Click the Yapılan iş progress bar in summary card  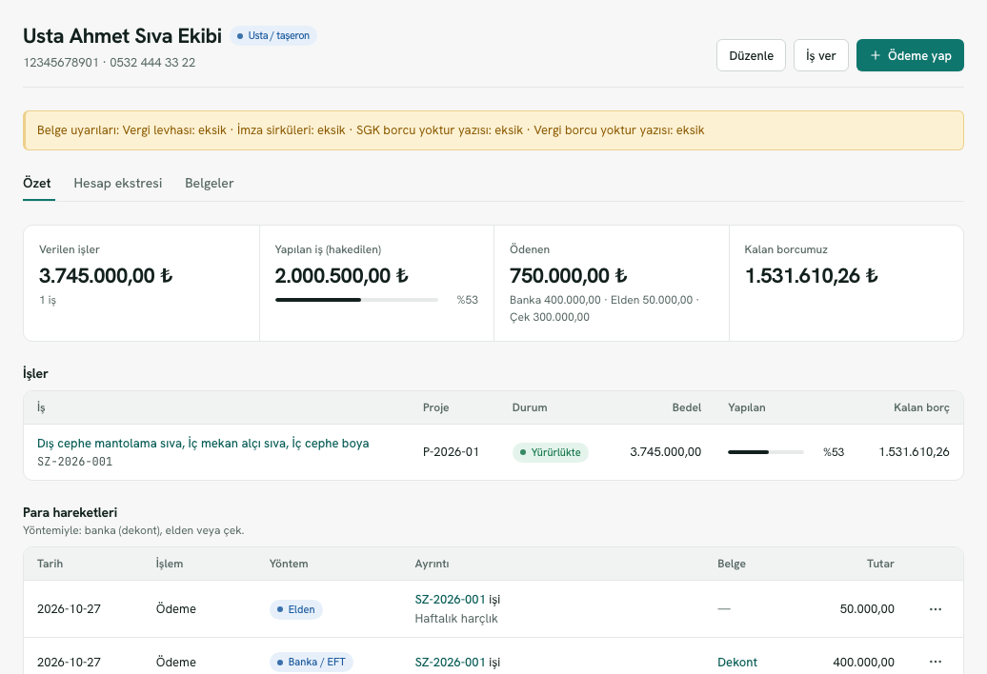coord(356,300)
